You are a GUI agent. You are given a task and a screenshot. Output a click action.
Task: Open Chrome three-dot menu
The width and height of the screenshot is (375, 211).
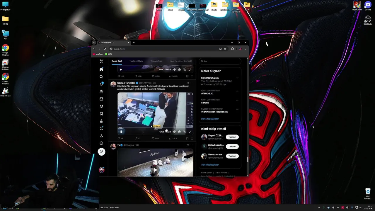(x=246, y=49)
